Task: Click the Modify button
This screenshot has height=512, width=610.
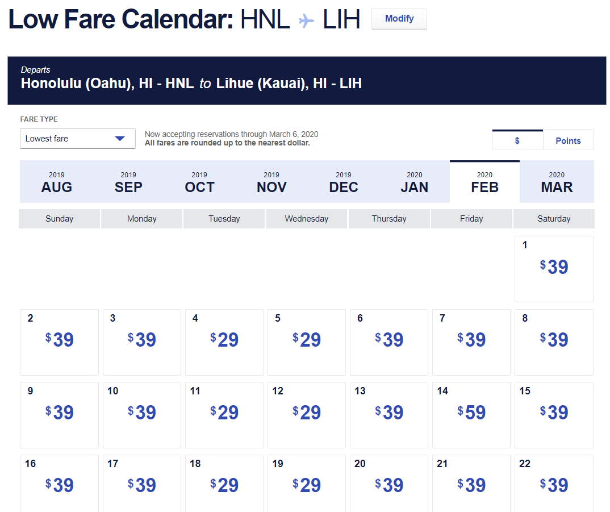Action: coord(399,19)
